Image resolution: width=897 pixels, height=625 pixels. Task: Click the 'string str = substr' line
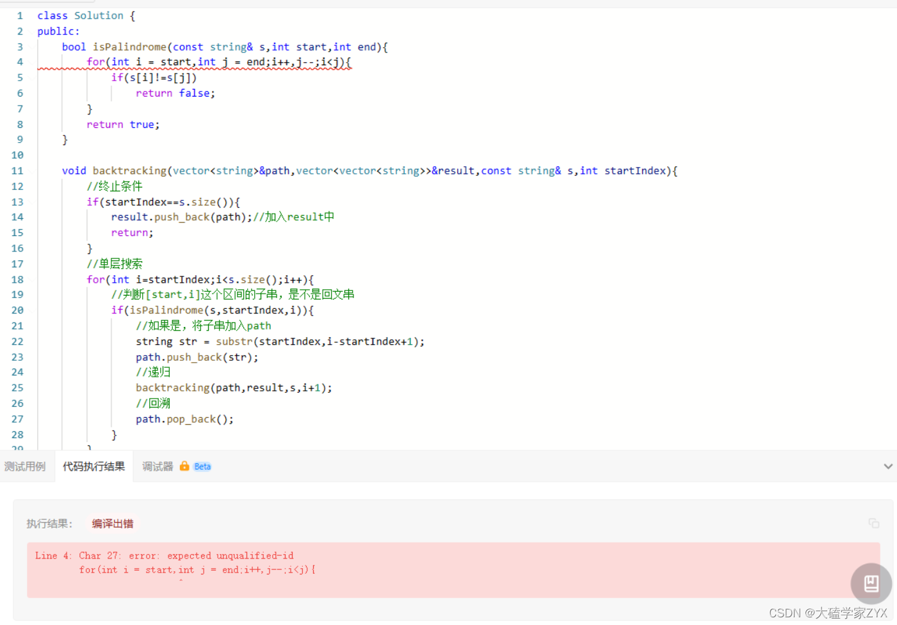[280, 342]
